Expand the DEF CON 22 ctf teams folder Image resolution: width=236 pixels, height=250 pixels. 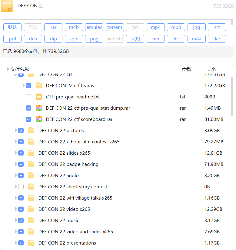24,85
